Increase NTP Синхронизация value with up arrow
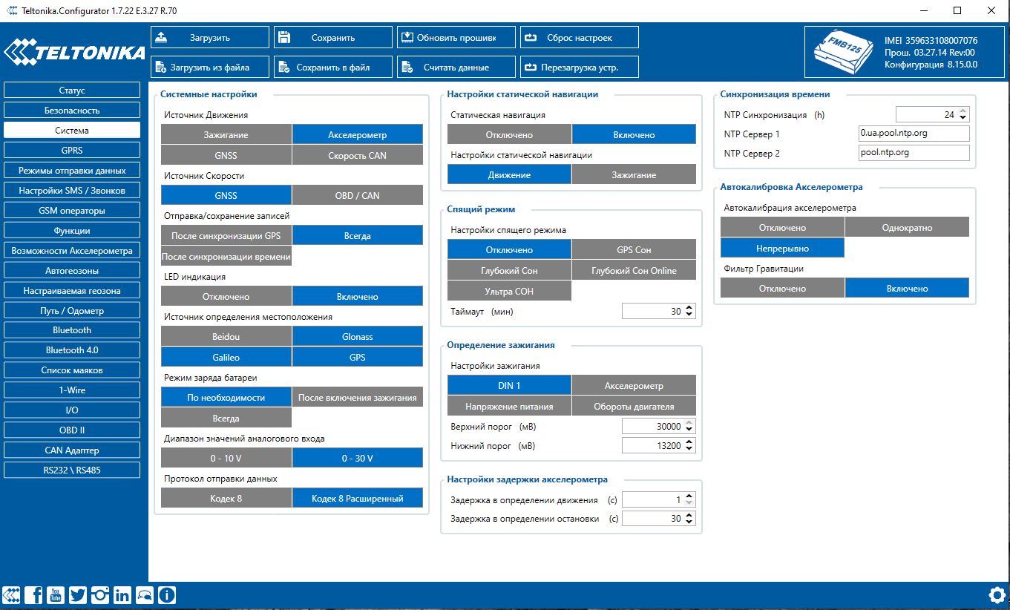The image size is (1010, 610). 963,111
